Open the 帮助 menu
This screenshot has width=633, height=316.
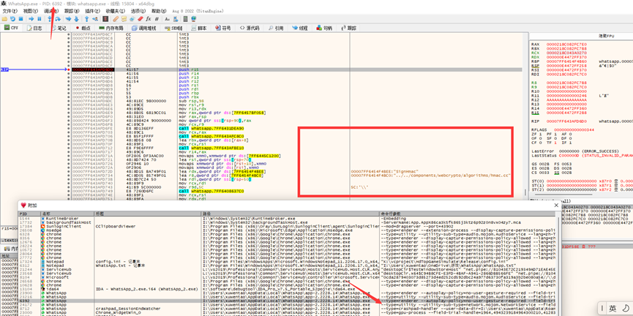pyautogui.click(x=159, y=11)
